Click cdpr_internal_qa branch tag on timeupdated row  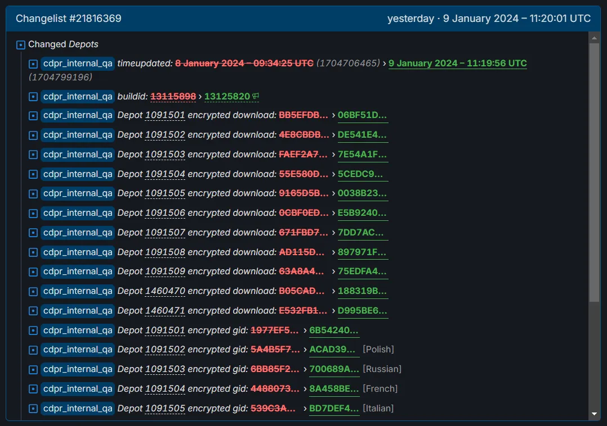[78, 64]
